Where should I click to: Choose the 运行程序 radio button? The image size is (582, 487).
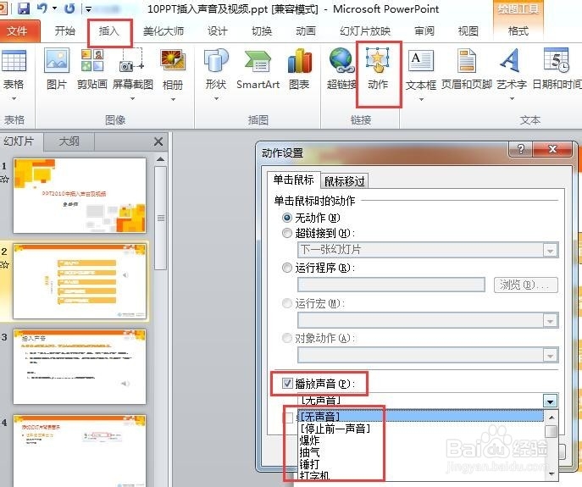pos(287,268)
